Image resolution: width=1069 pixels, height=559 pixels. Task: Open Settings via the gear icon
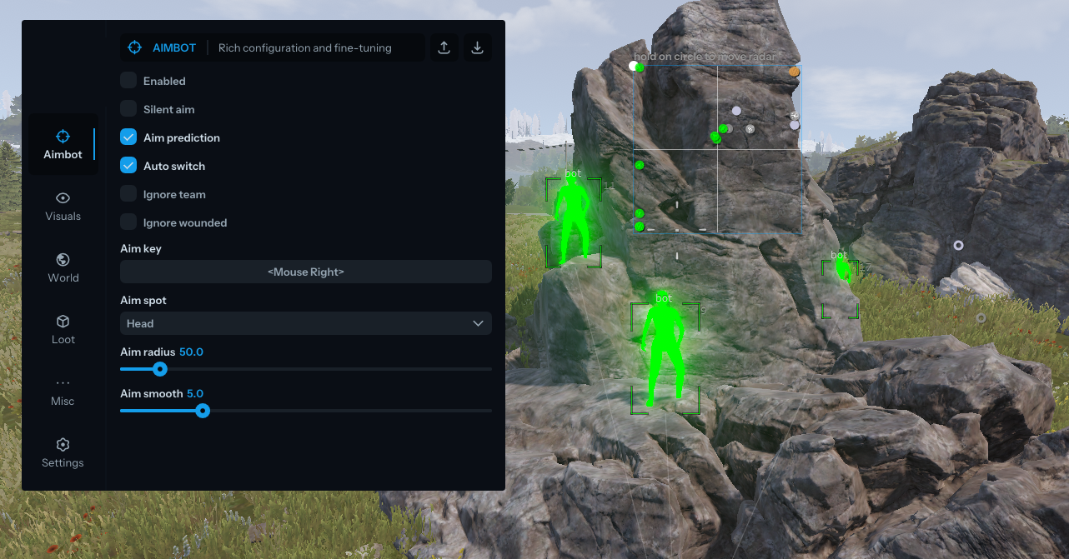tap(63, 444)
